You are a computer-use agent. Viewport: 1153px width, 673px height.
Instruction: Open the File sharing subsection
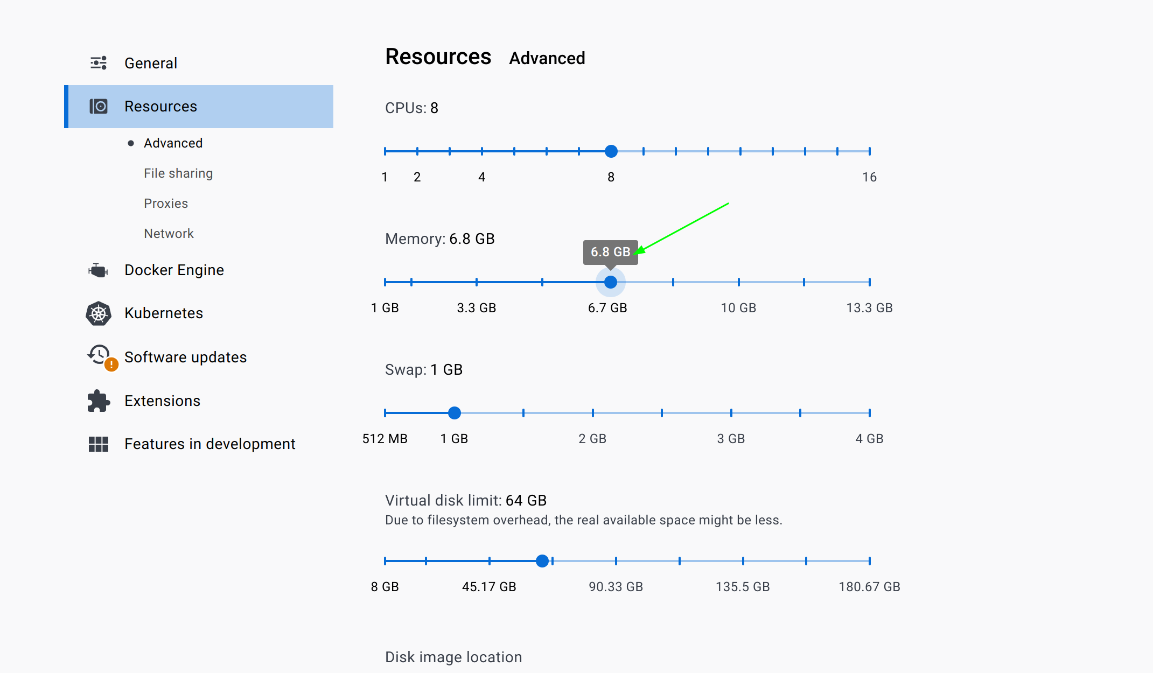click(178, 173)
